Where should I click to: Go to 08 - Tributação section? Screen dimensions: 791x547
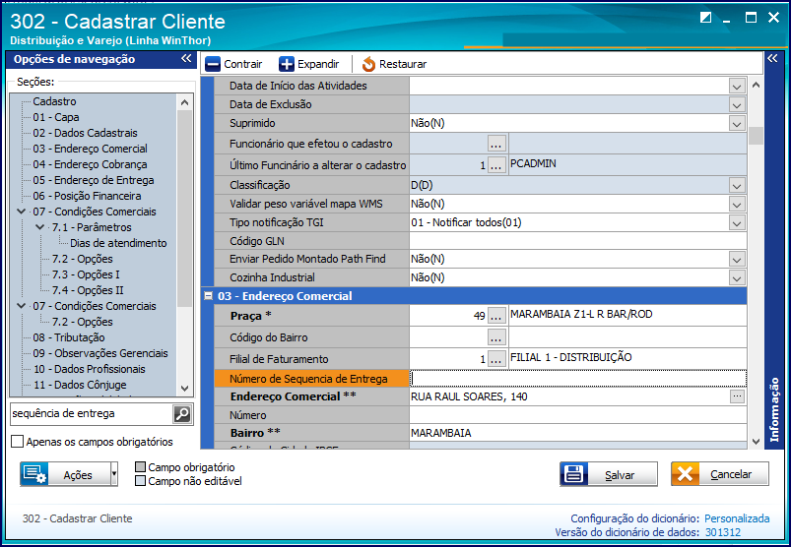(x=69, y=337)
